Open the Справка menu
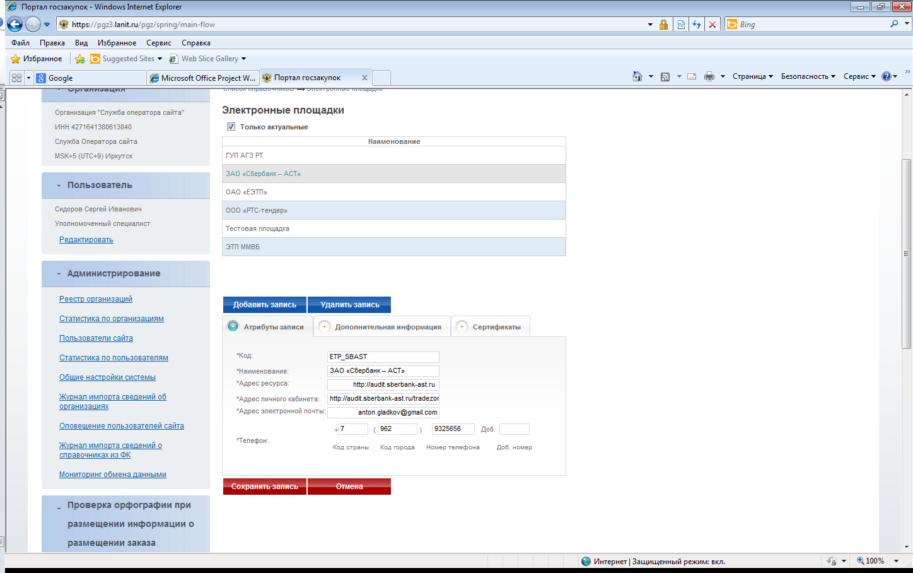This screenshot has height=573, width=913. click(x=196, y=43)
